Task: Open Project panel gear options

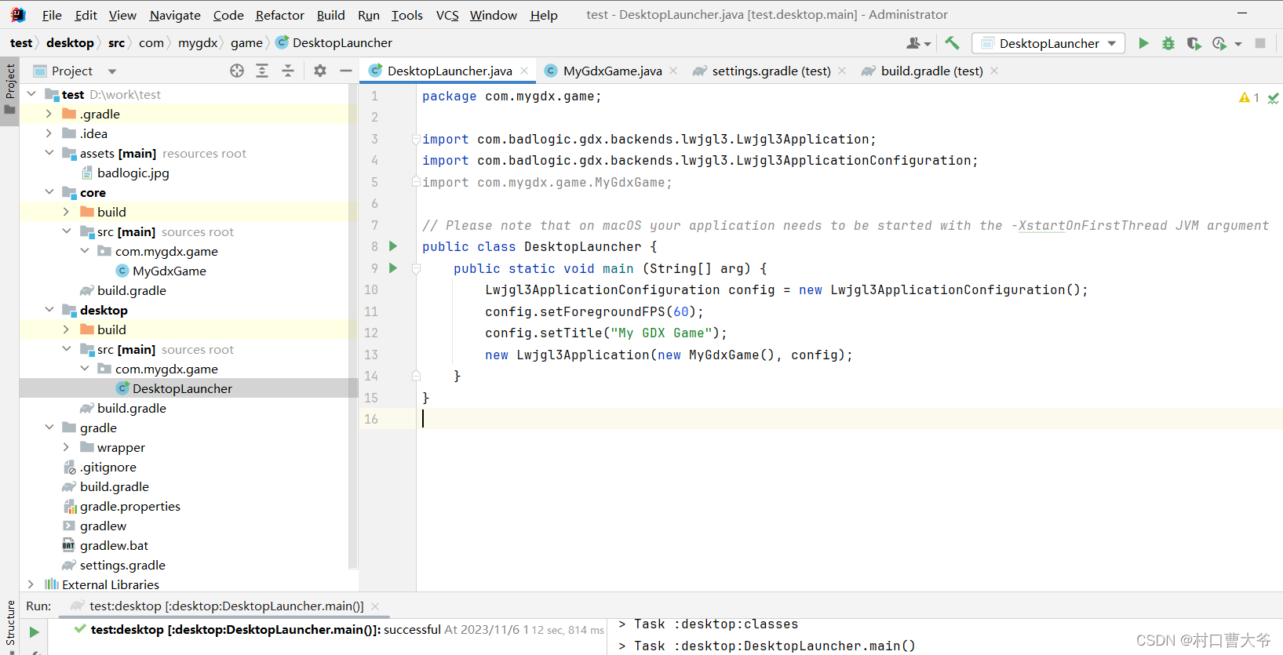Action: point(320,71)
